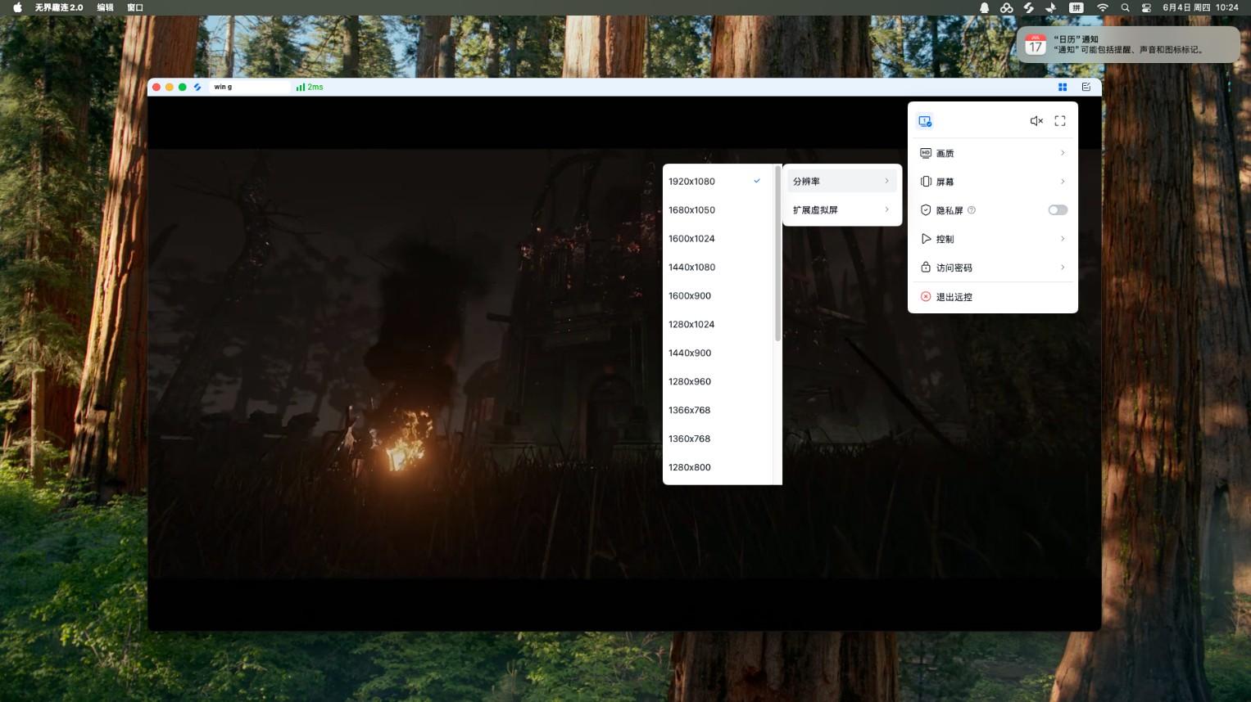This screenshot has height=702, width=1251.
Task: Choose 1280x960 resolution
Action: tap(718, 382)
